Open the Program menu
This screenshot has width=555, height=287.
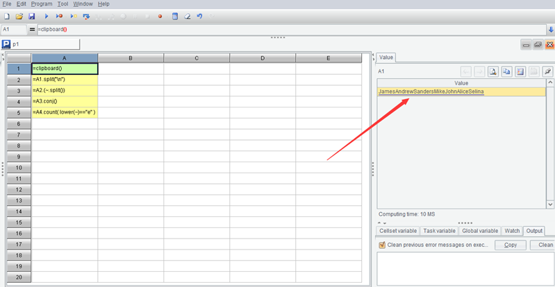click(x=42, y=4)
